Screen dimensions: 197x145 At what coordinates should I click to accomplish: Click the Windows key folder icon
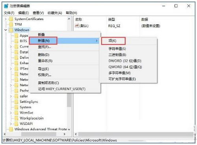coord(11,30)
